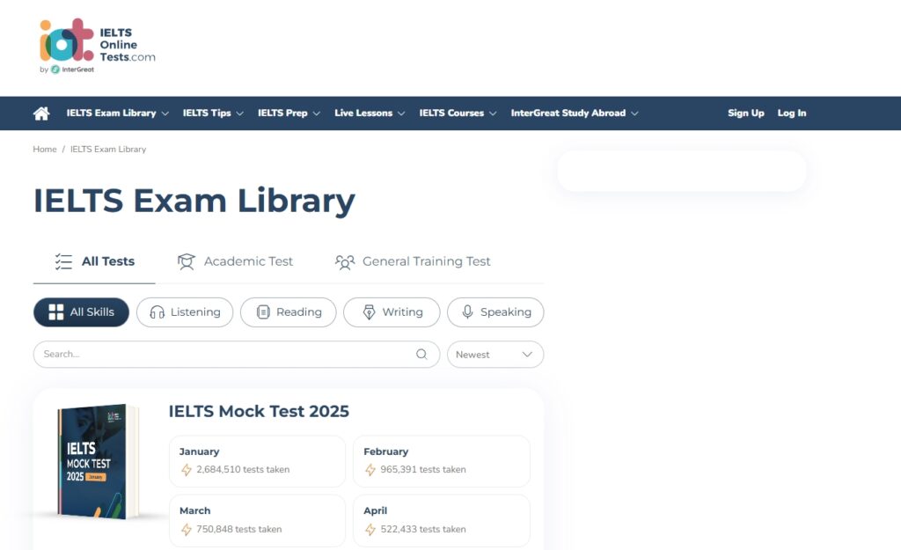Expand the IELTS Prep menu
Image resolution: width=901 pixels, height=550 pixels.
click(289, 114)
